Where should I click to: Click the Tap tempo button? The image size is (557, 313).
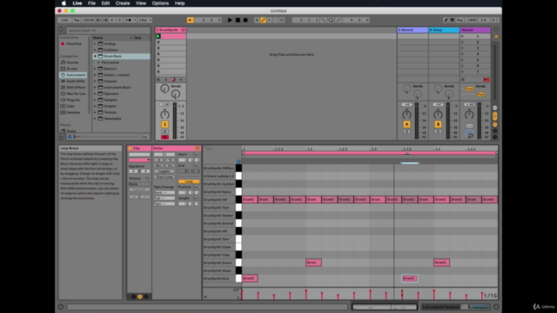tap(77, 20)
